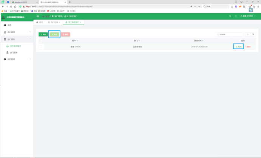Click the browser home icon
This screenshot has width=261, height=158.
(15, 6)
